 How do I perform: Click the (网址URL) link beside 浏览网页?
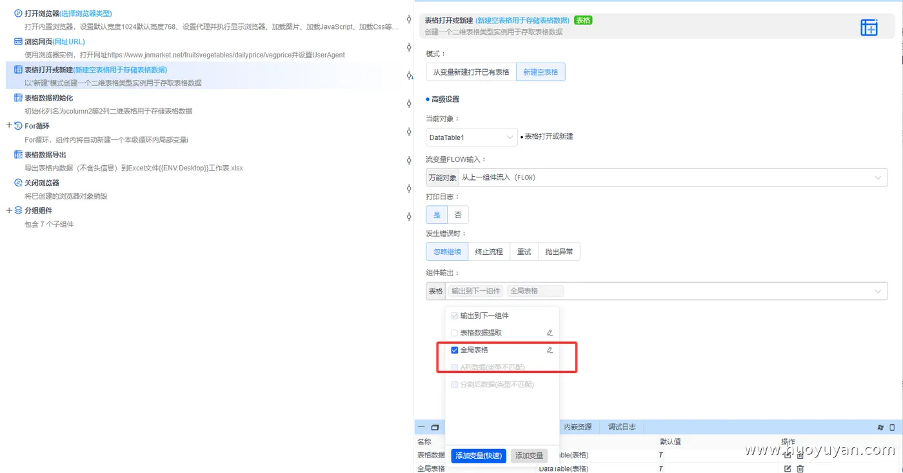(68, 42)
